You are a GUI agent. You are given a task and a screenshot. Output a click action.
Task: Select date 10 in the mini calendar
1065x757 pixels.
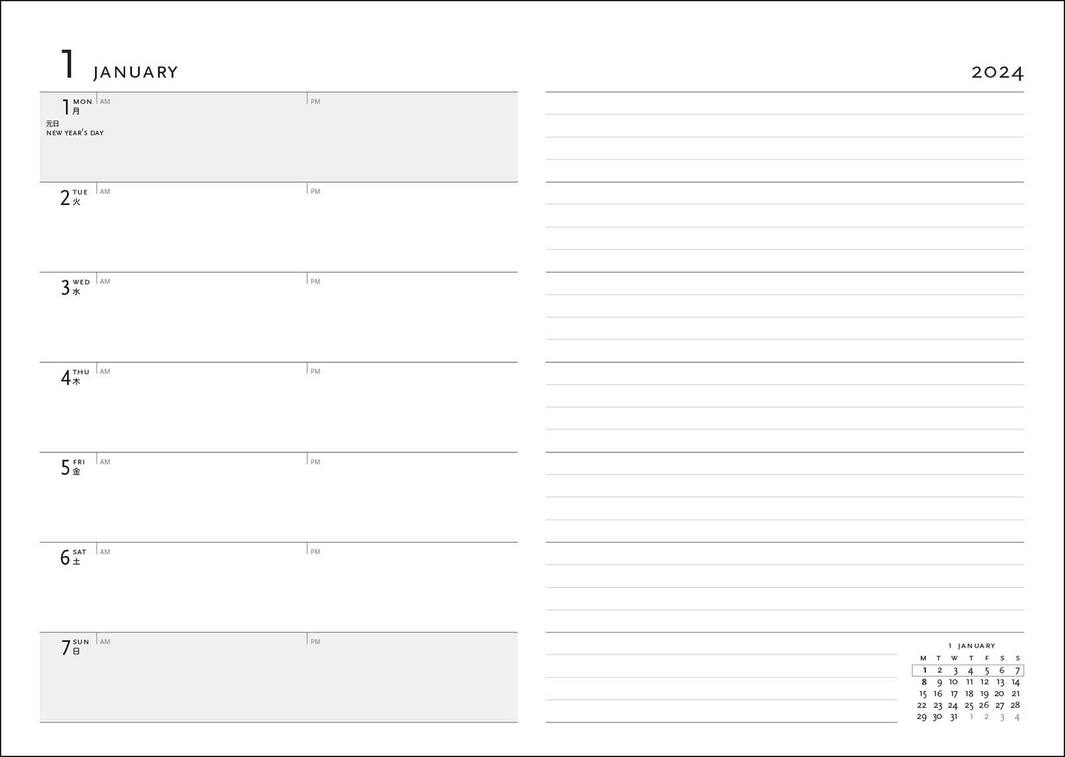(x=953, y=682)
